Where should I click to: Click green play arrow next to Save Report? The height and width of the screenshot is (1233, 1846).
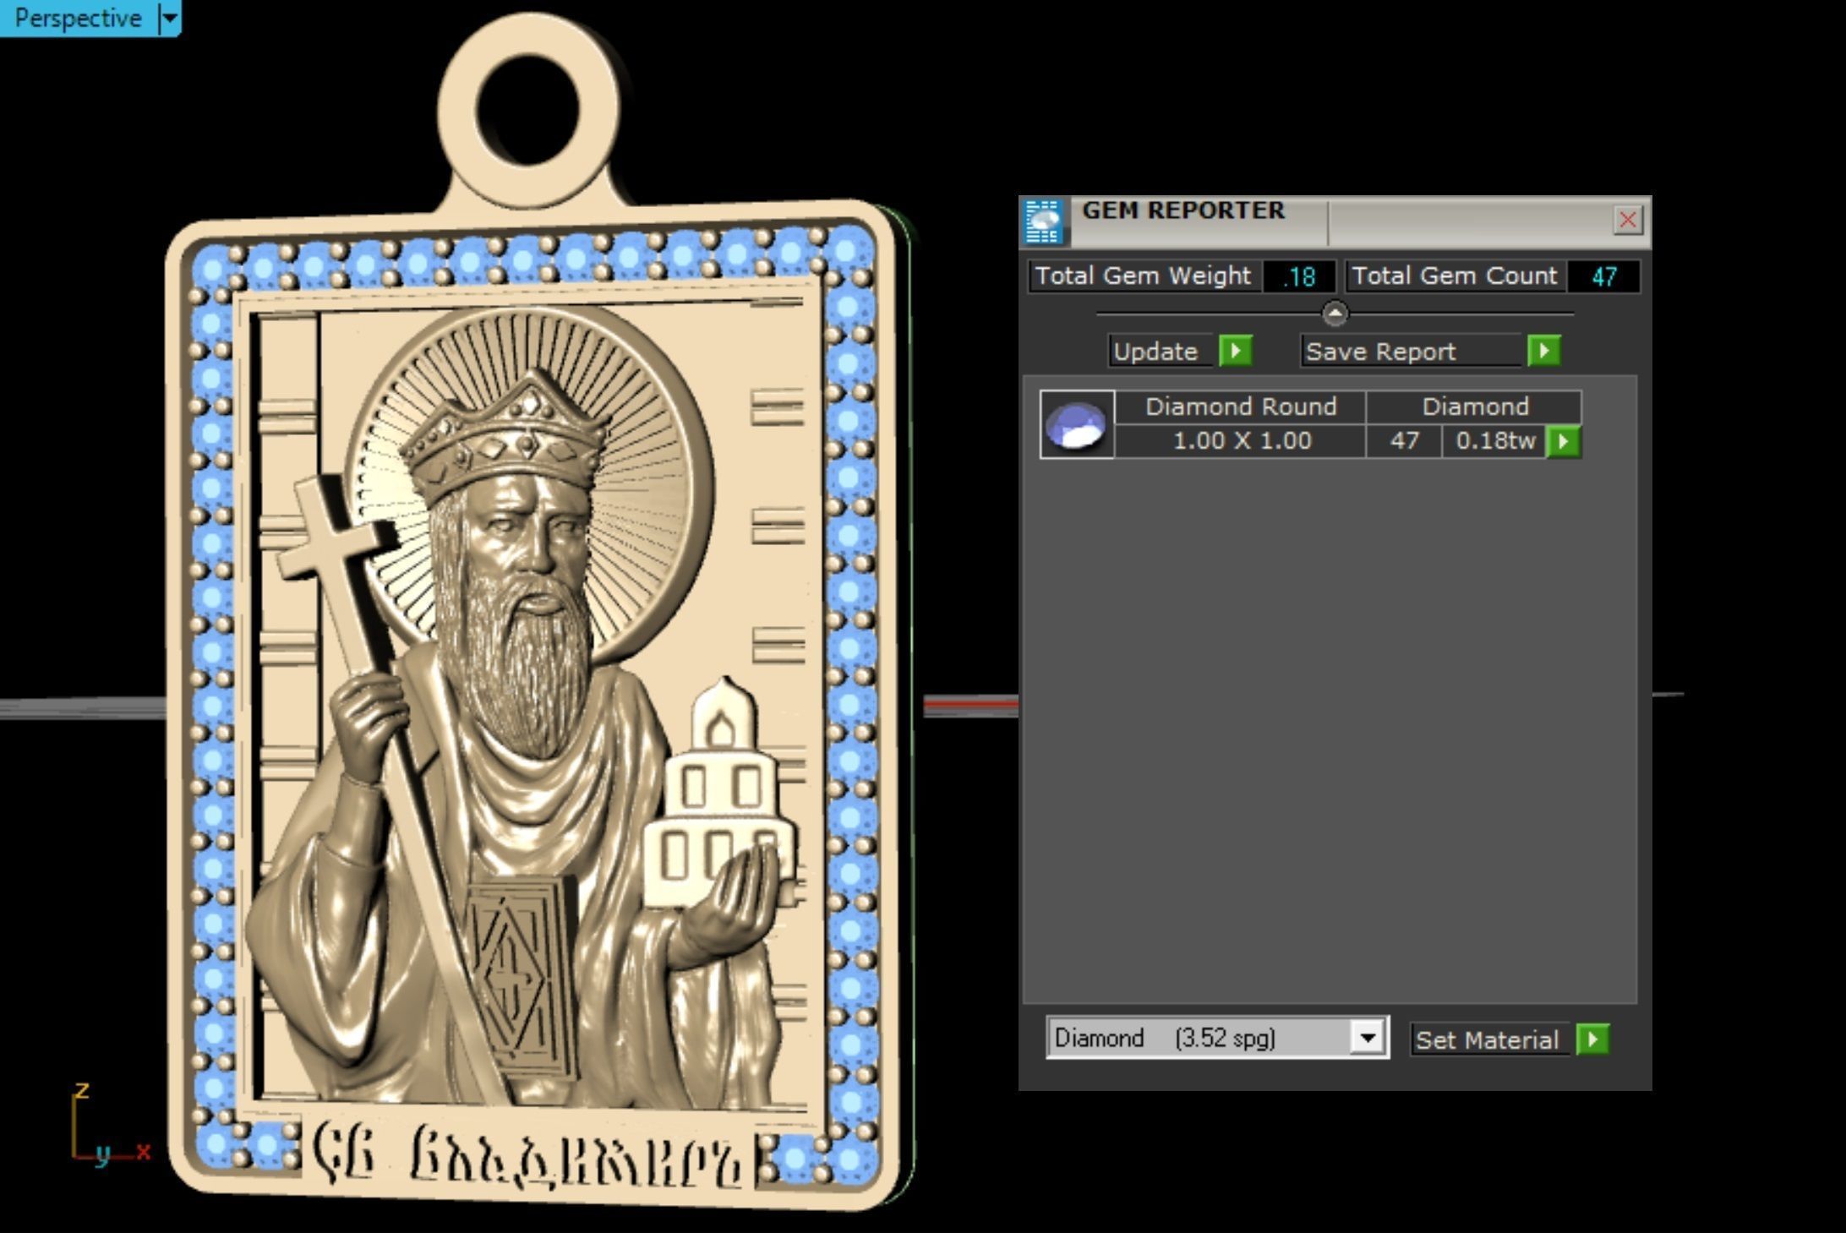(1544, 350)
